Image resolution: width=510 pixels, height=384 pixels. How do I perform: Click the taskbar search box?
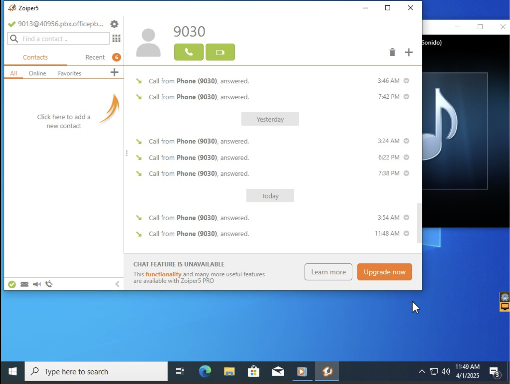coord(96,371)
